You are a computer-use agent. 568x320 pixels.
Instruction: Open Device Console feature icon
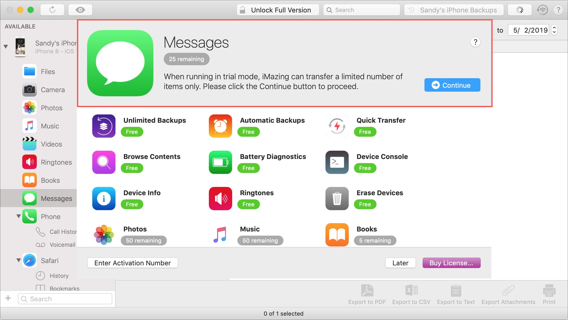[337, 162]
